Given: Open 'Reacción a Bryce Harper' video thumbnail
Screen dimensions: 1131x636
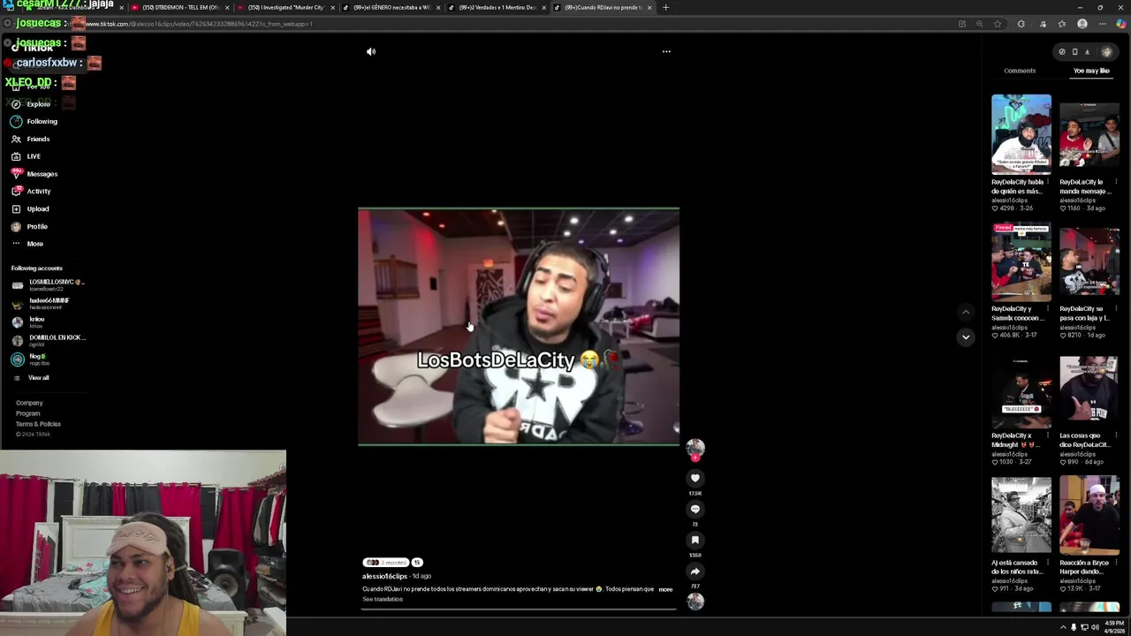Looking at the screenshot, I should (1089, 516).
